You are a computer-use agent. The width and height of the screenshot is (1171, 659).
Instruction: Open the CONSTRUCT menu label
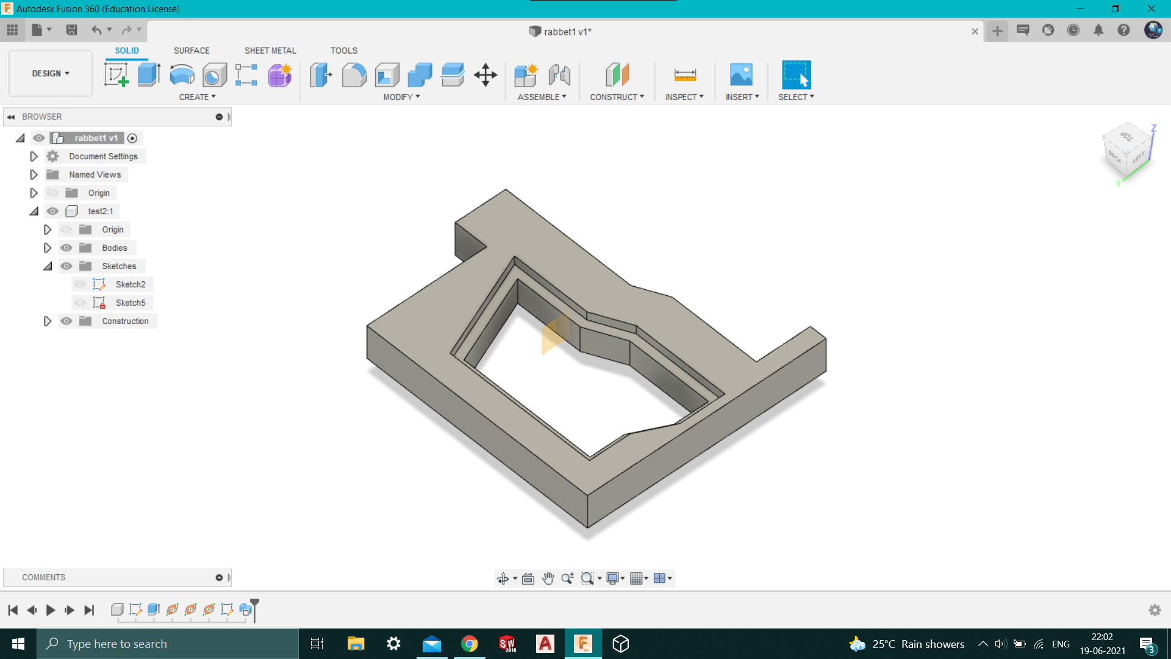(x=617, y=97)
